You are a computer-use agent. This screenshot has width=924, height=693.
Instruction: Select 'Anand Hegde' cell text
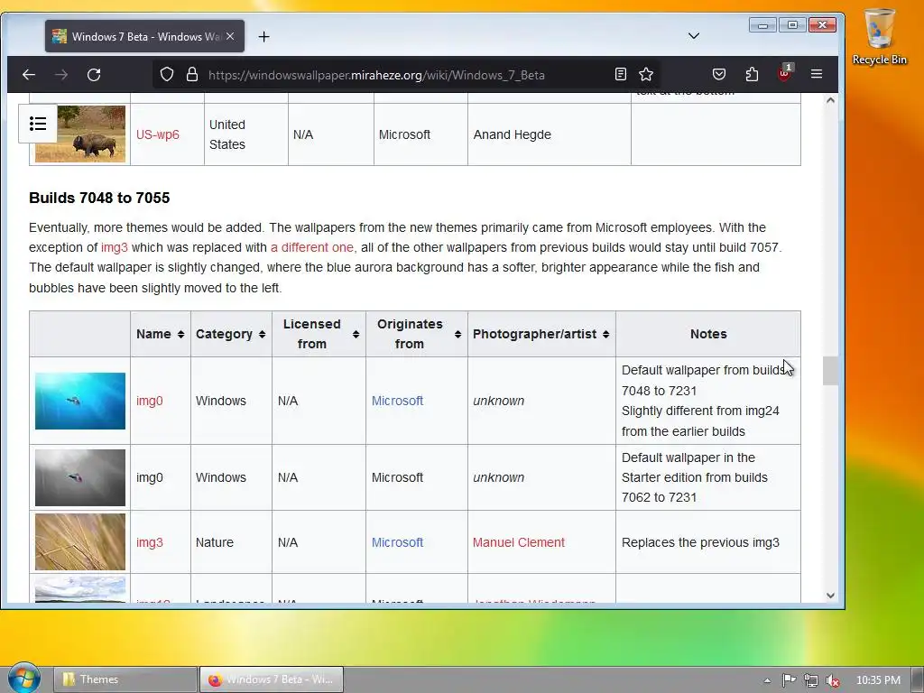[513, 134]
